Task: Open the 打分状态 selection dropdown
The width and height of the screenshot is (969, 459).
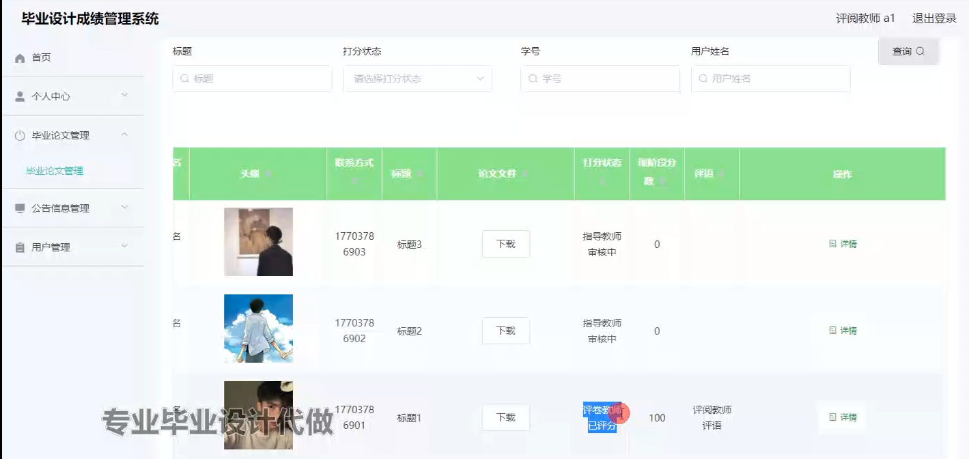Action: point(417,79)
